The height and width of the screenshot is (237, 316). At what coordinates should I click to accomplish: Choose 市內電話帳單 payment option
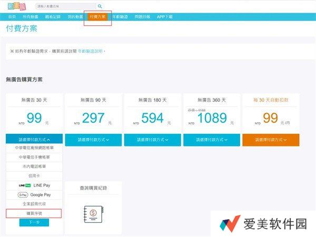(34, 166)
